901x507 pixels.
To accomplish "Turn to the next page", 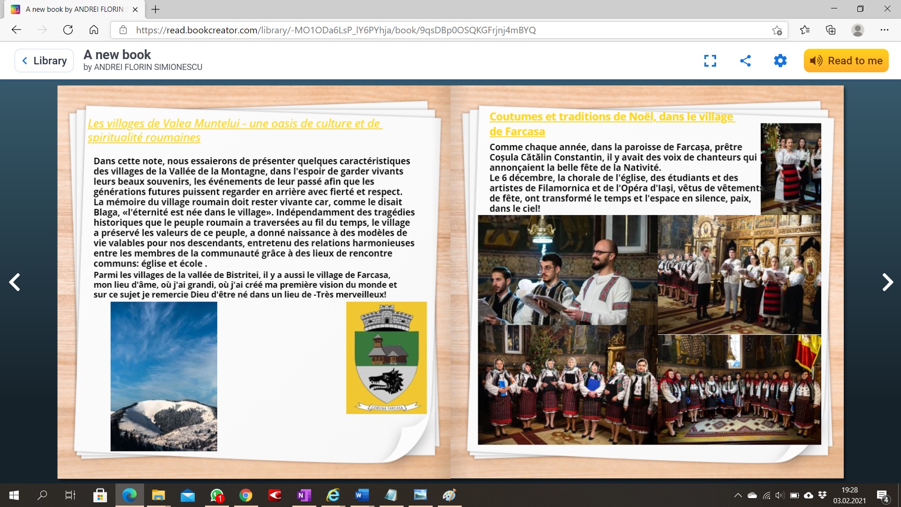I will [887, 282].
